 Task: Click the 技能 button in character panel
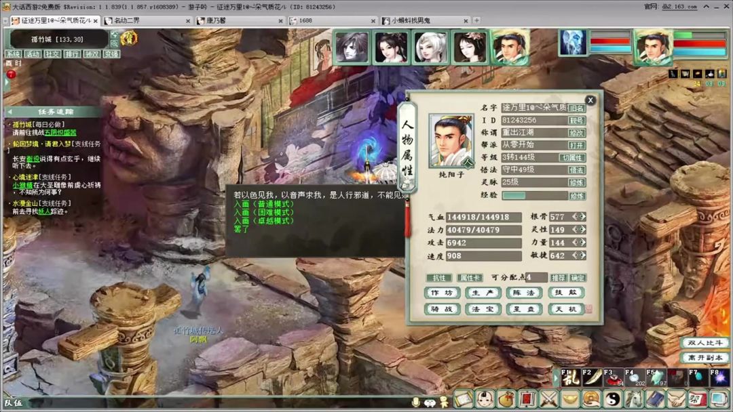pyautogui.click(x=565, y=293)
